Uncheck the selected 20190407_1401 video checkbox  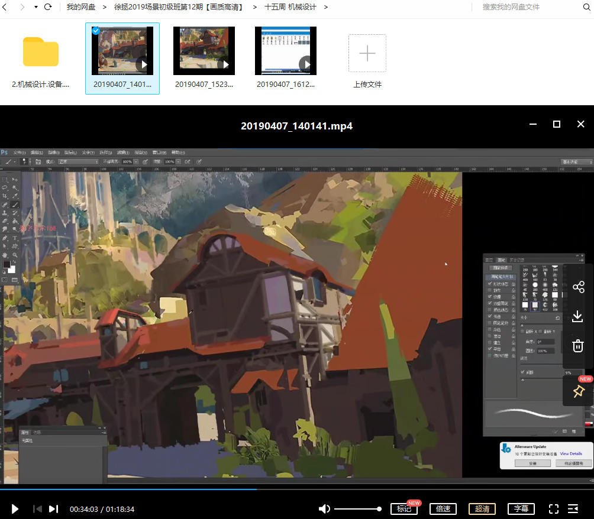coord(96,31)
